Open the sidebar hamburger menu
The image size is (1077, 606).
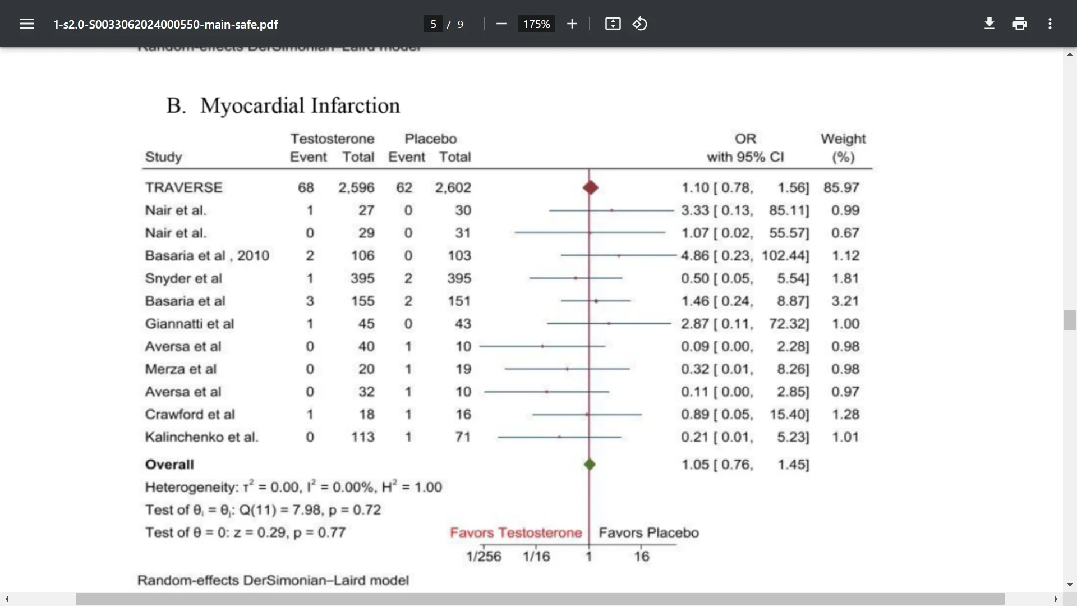[27, 24]
